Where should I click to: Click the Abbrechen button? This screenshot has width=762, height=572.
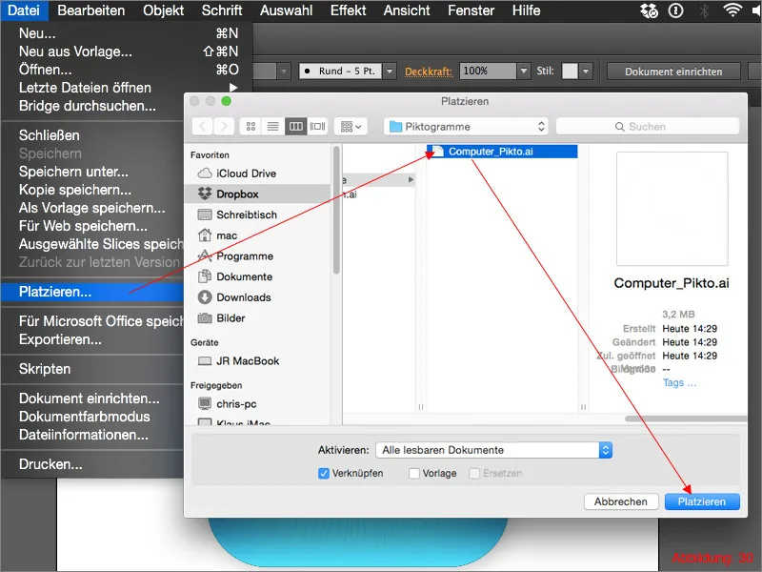click(621, 501)
